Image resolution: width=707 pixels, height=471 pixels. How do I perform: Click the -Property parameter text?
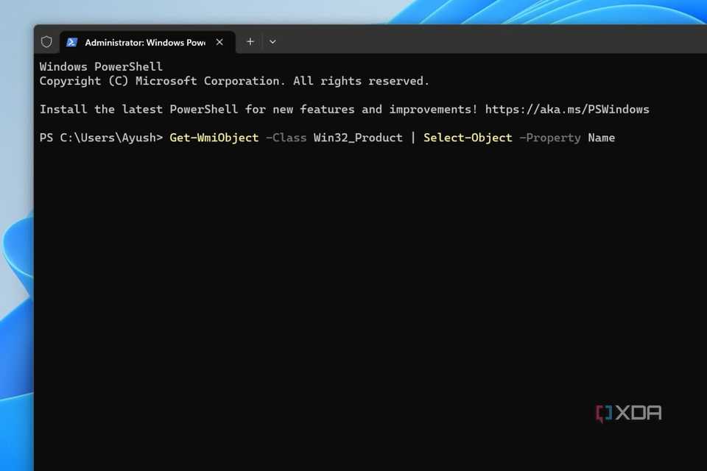coord(550,138)
